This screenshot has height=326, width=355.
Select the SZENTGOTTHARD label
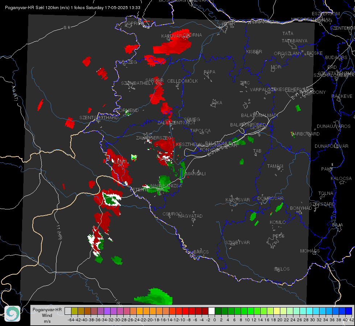click(x=99, y=118)
